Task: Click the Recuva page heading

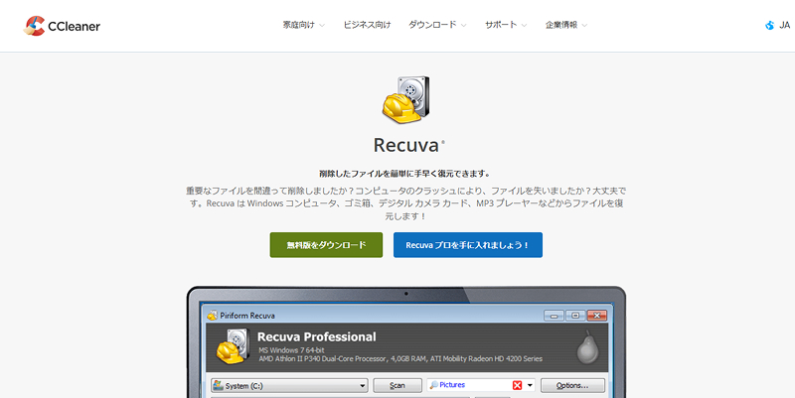Action: [405, 145]
